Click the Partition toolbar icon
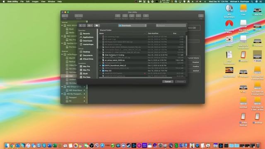The height and width of the screenshot is (149, 265). (x=125, y=16)
